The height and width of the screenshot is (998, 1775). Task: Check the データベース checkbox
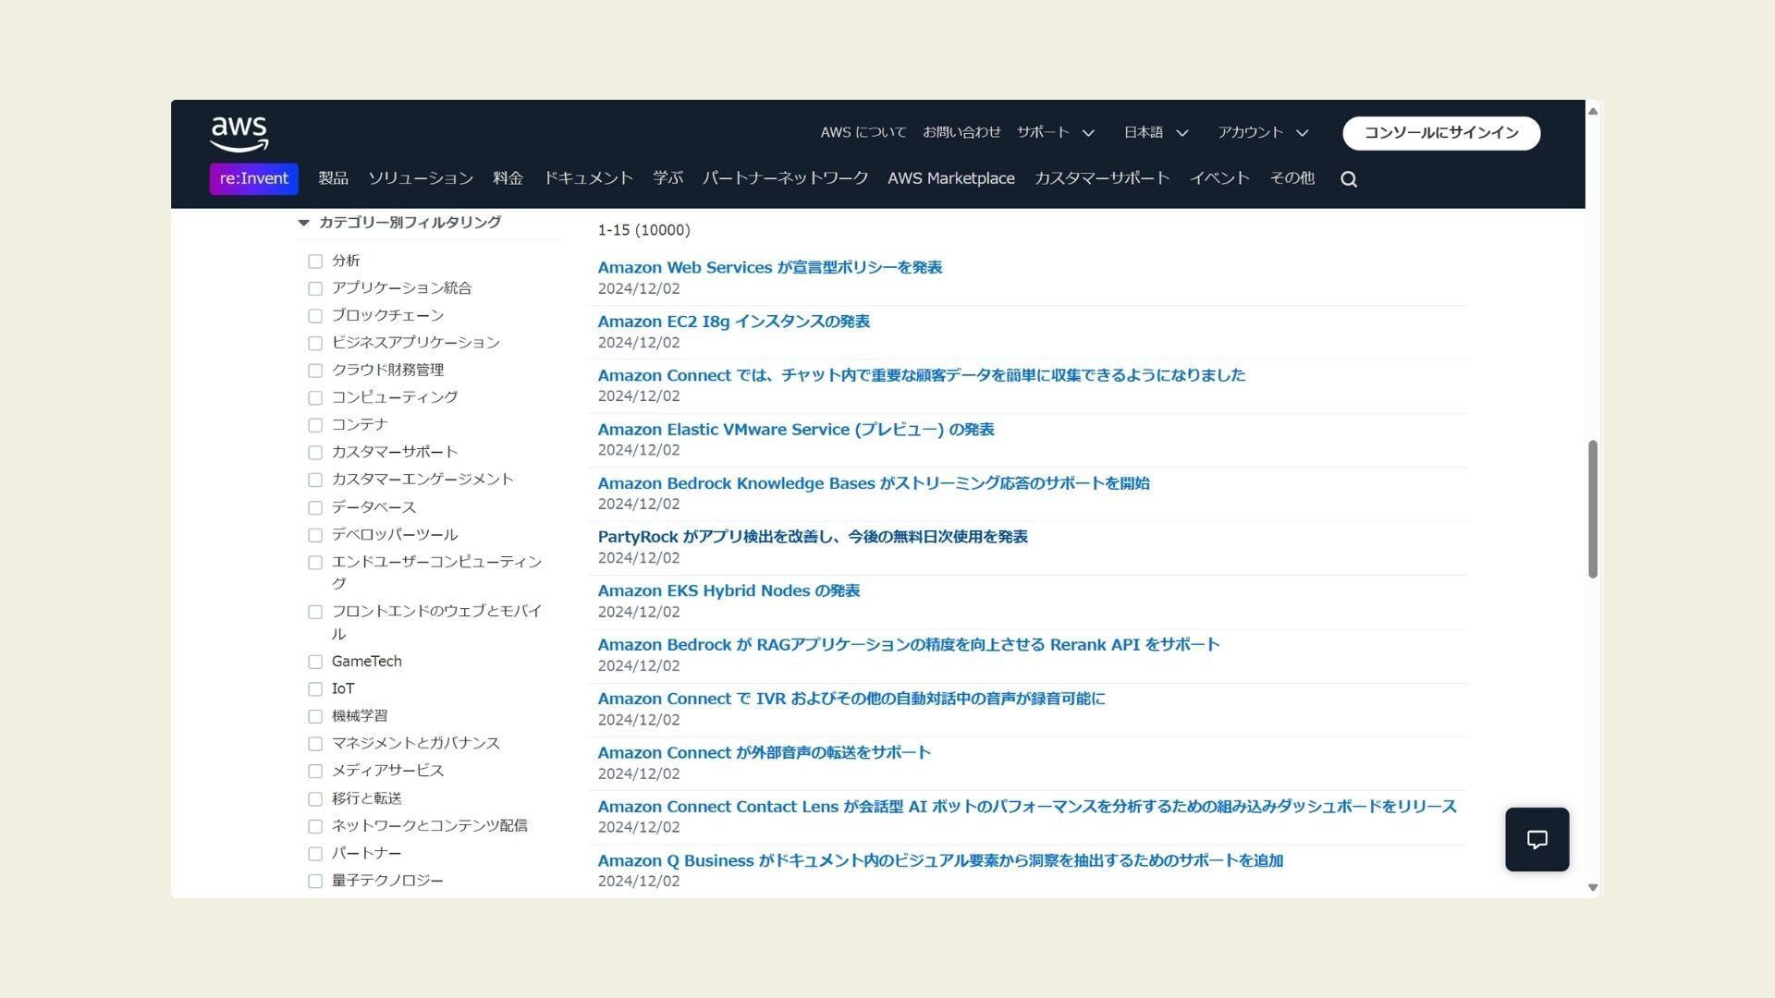coord(315,508)
